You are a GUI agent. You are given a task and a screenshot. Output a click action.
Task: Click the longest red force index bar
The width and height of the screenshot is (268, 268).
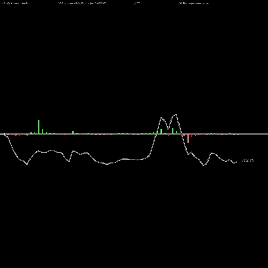(x=188, y=138)
